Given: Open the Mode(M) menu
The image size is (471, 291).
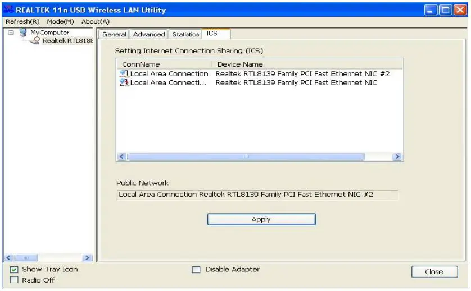Looking at the screenshot, I should [60, 21].
